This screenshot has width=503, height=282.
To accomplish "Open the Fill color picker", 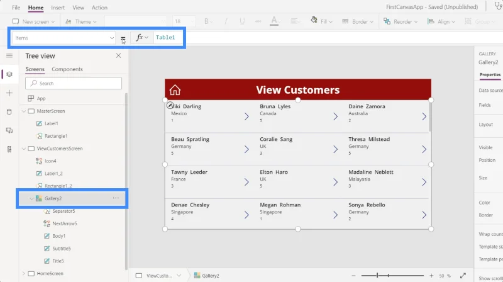I will 321,21.
